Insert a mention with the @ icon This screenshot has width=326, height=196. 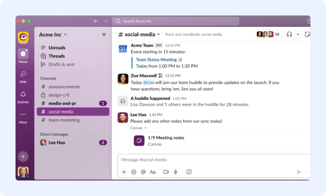click(143, 172)
